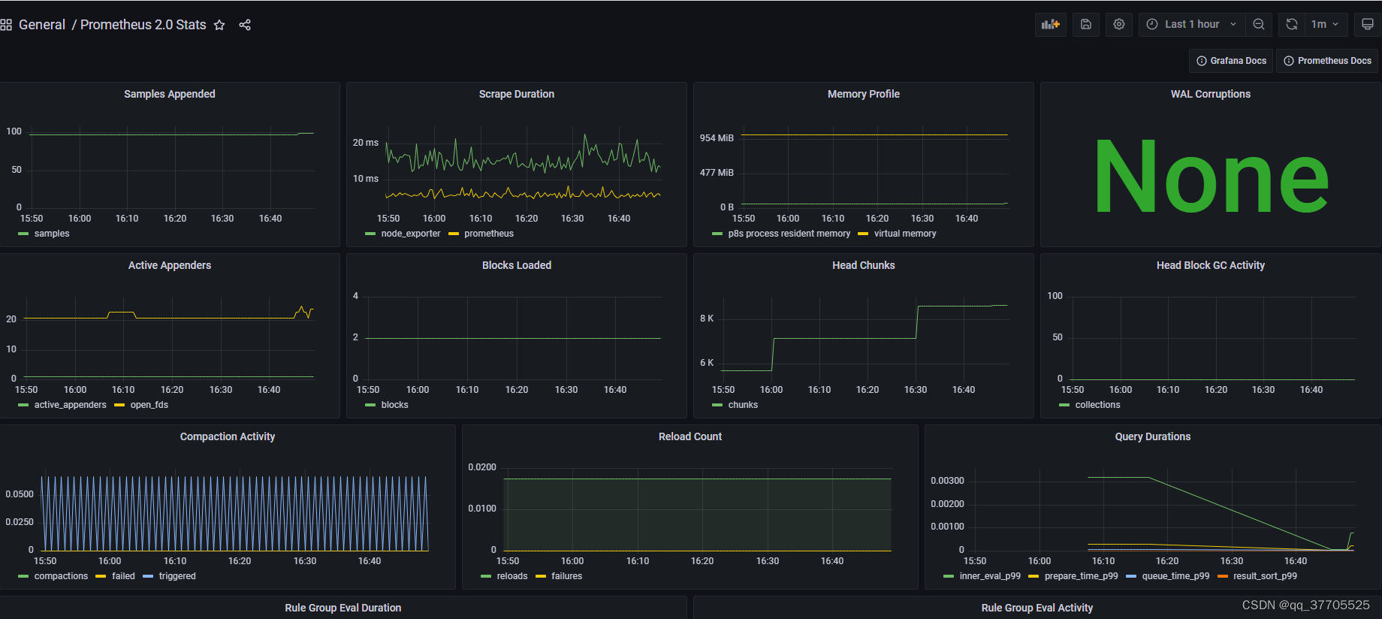1382x619 pixels.
Task: Refresh the dashboard
Action: [1292, 24]
